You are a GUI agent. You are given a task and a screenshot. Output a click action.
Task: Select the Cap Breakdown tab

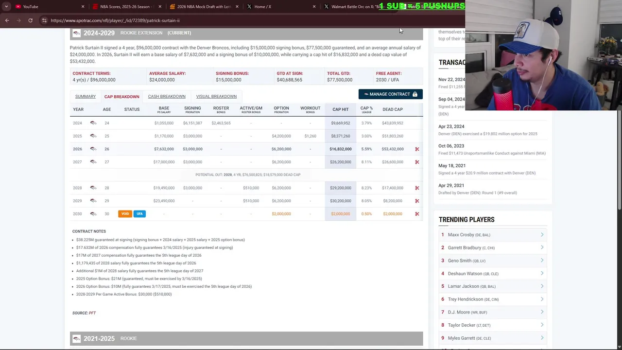click(121, 96)
